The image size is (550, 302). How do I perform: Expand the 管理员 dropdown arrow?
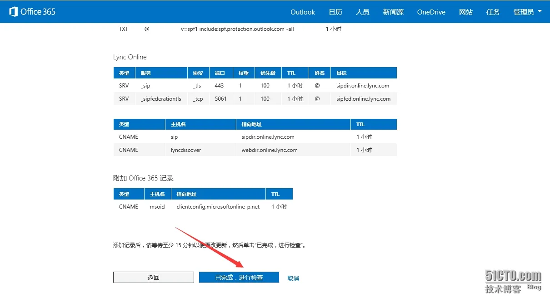pyautogui.click(x=540, y=11)
